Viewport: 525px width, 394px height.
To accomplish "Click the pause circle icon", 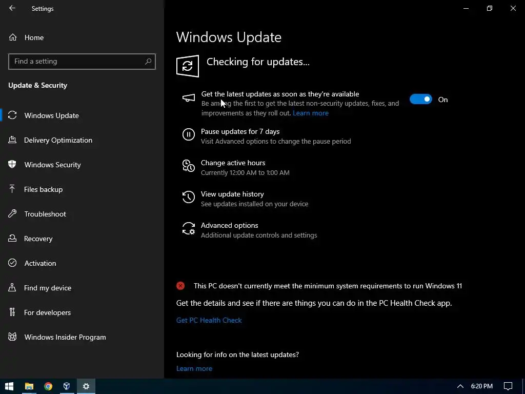I will click(189, 135).
